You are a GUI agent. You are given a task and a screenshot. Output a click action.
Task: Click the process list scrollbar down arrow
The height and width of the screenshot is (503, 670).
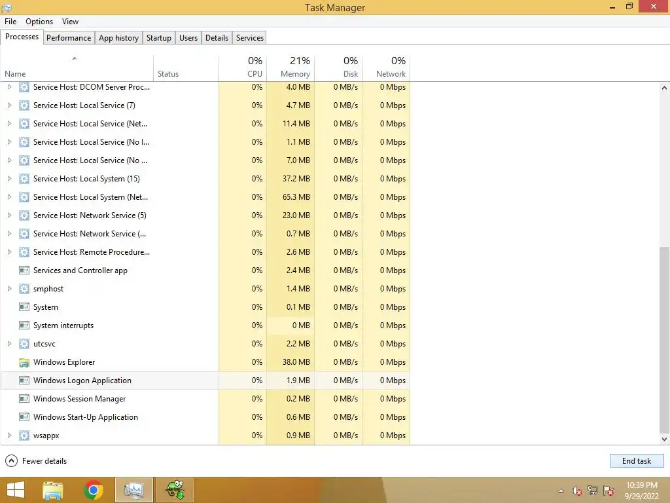665,439
